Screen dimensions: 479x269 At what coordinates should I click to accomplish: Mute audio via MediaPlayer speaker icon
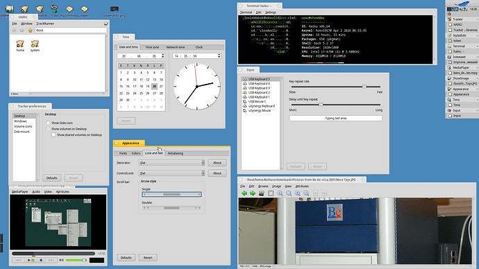(61, 260)
